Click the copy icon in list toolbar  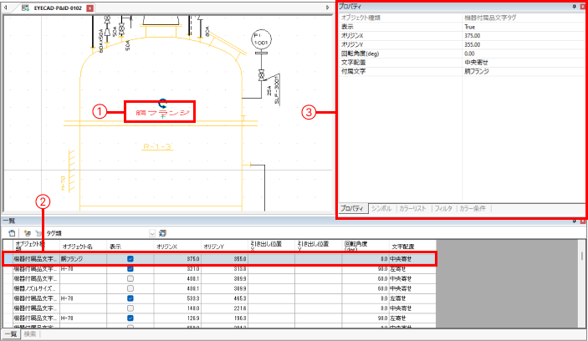pos(12,232)
